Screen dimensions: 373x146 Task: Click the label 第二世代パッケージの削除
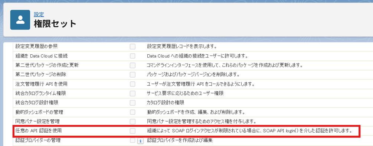pos(41,75)
